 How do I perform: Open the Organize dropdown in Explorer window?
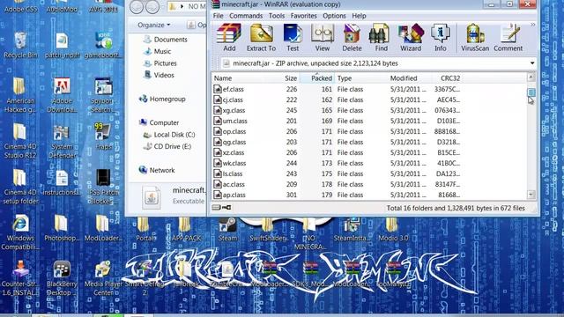(x=153, y=25)
